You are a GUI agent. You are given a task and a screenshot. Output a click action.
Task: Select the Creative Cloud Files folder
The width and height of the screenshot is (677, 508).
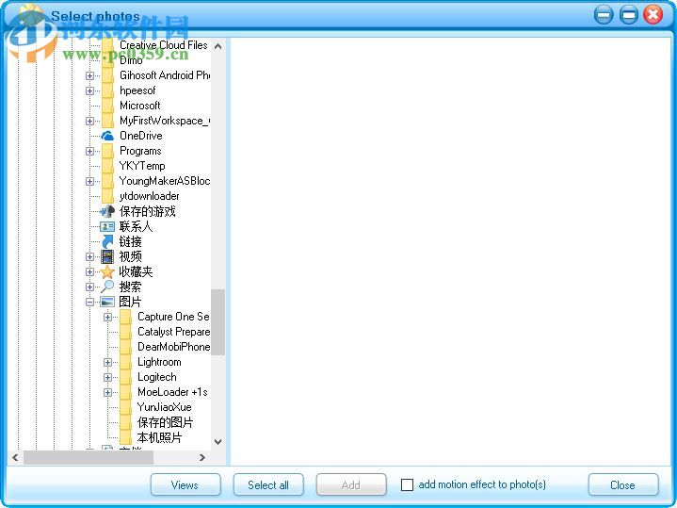(x=163, y=45)
